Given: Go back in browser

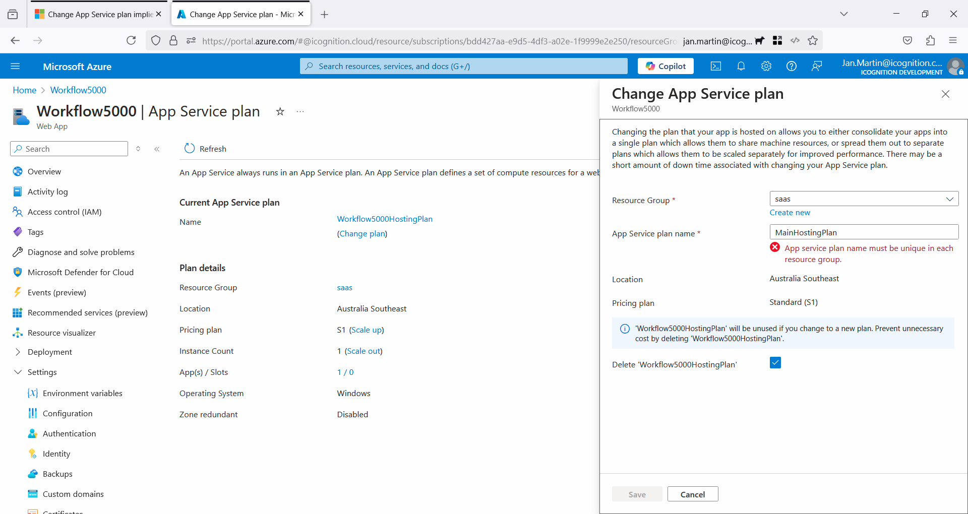Looking at the screenshot, I should pos(15,40).
